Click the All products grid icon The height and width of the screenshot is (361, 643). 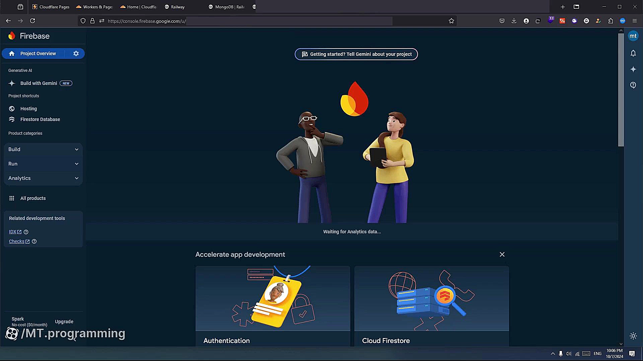(12, 198)
